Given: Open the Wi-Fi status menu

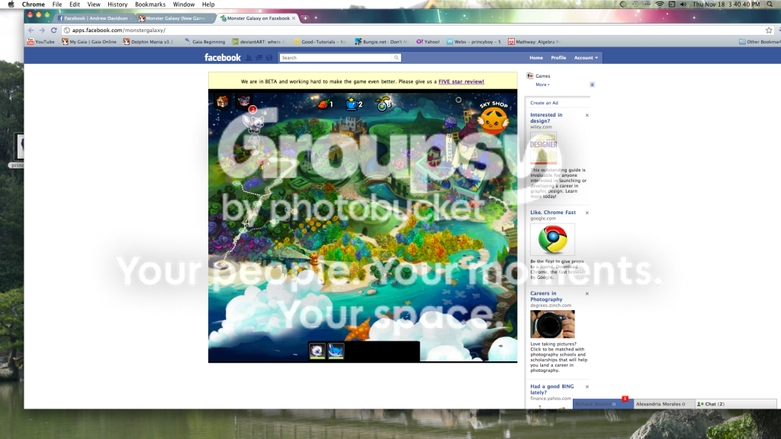Looking at the screenshot, I should click(x=660, y=5).
